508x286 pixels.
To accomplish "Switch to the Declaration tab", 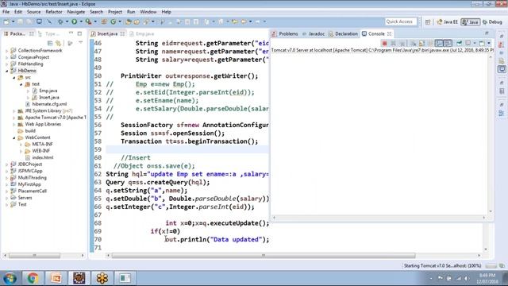I will [344, 33].
